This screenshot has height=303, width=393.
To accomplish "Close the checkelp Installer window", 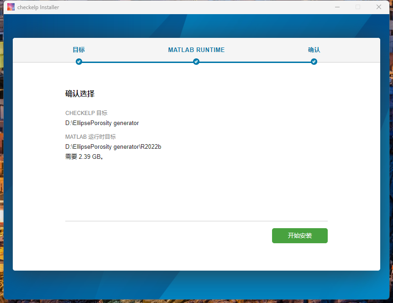I will coord(379,7).
